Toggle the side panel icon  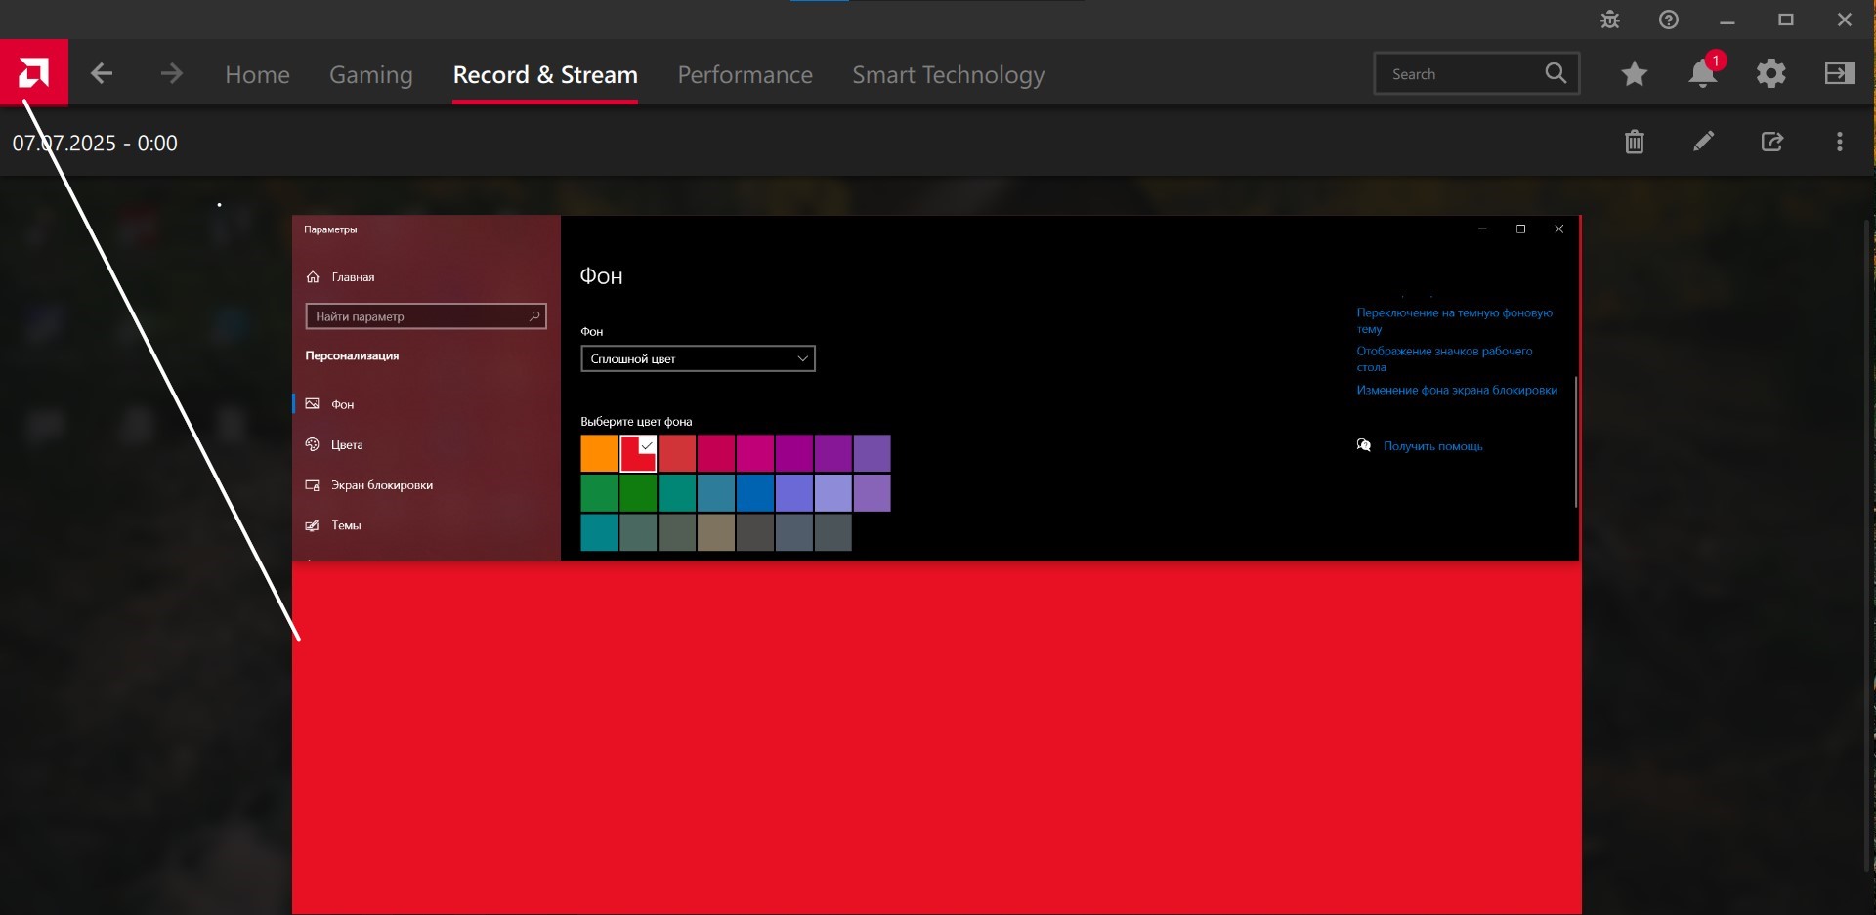point(1840,73)
